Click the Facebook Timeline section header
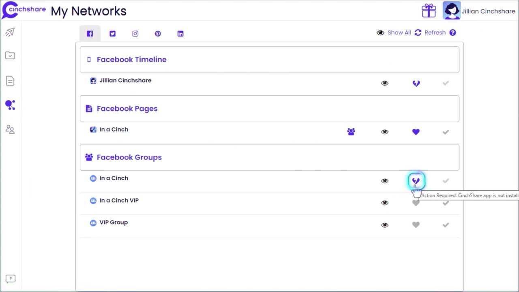This screenshot has height=292, width=519. [270, 60]
